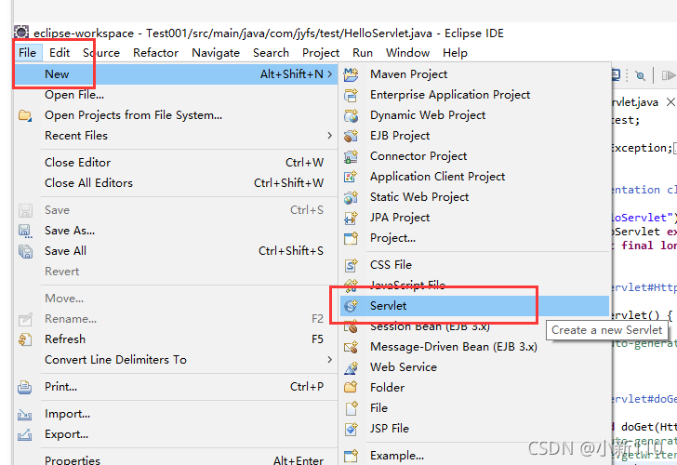Click the Refresh icon

click(x=25, y=339)
